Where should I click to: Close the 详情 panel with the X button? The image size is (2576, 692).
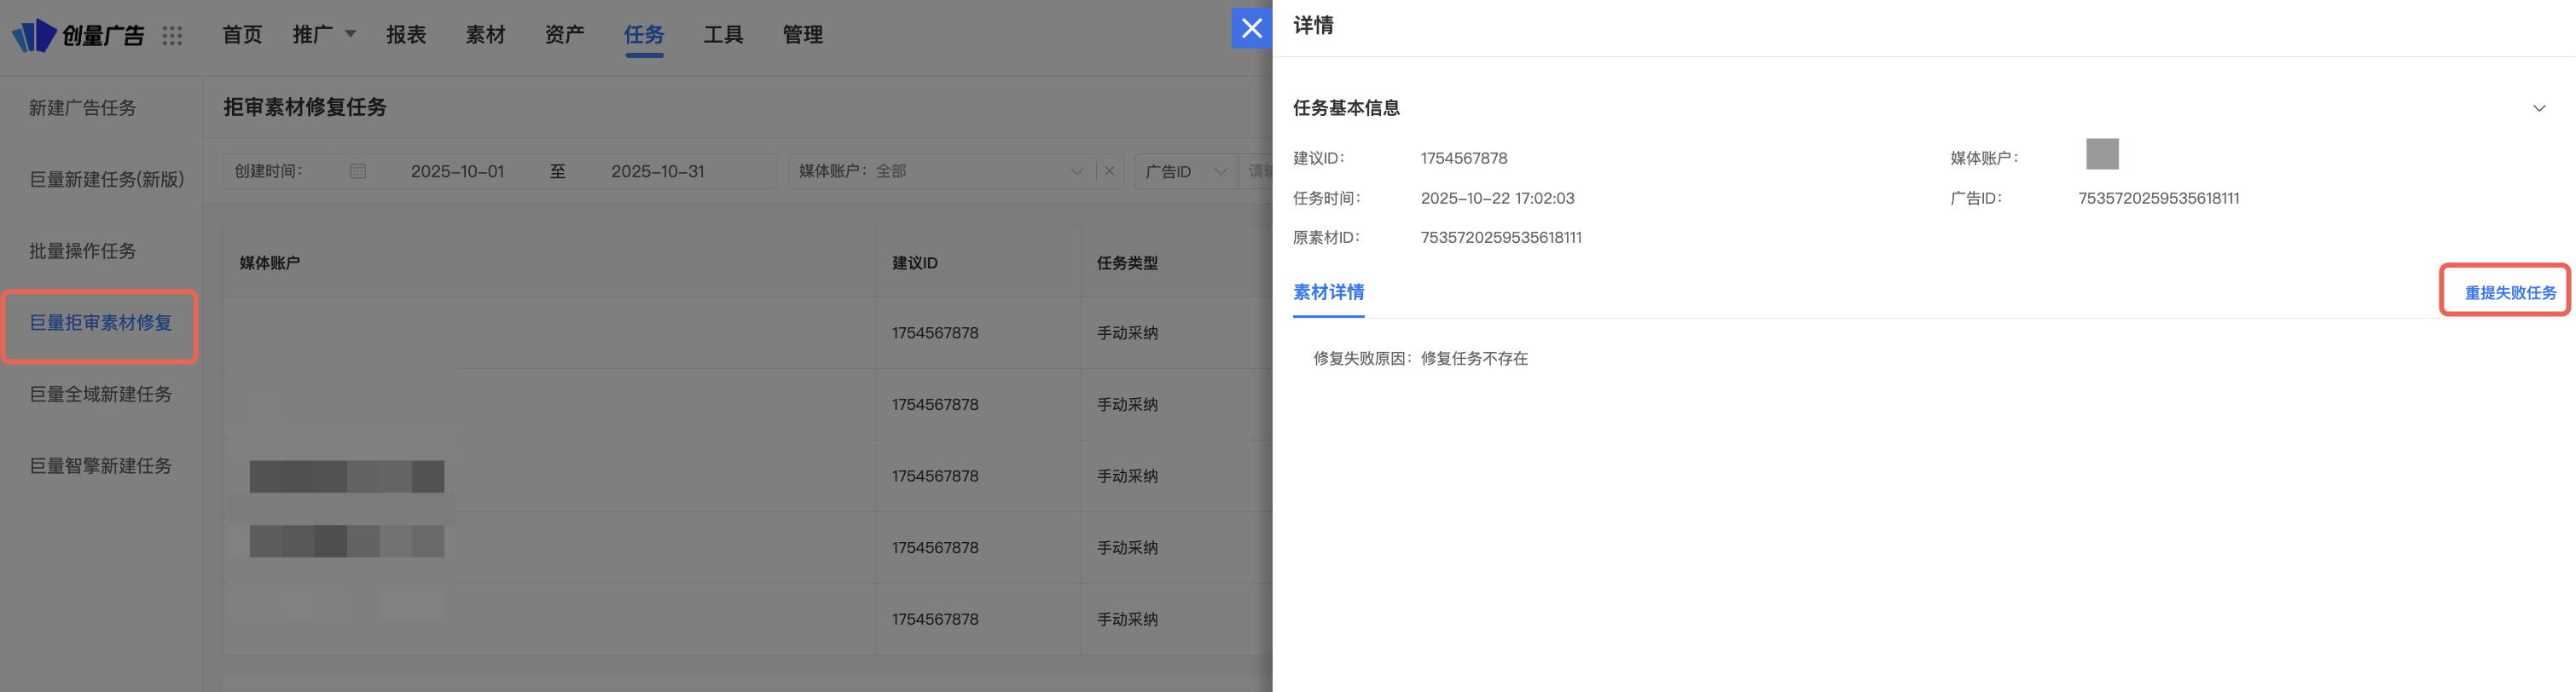[x=1251, y=28]
